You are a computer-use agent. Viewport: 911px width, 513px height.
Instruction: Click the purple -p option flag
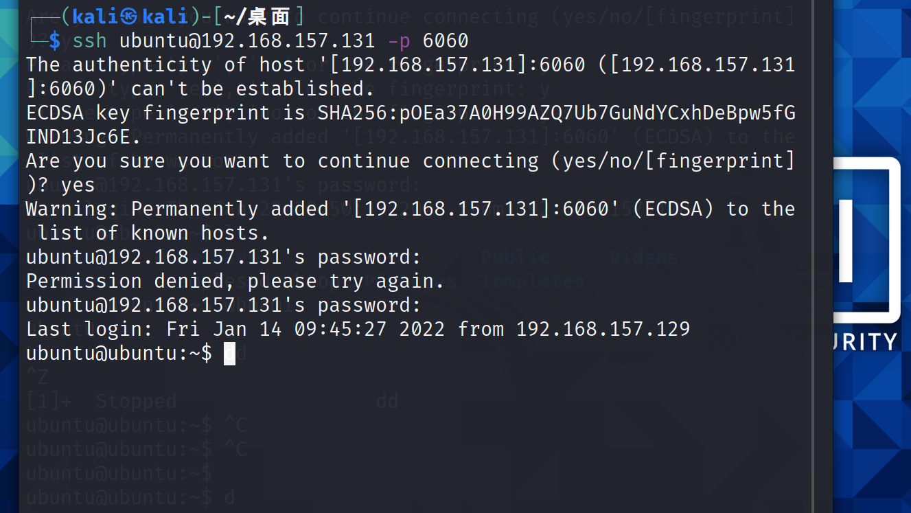[x=399, y=41]
